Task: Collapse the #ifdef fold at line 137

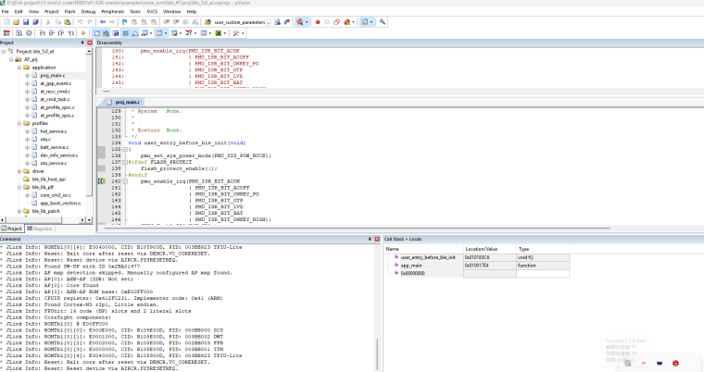Action: point(126,160)
